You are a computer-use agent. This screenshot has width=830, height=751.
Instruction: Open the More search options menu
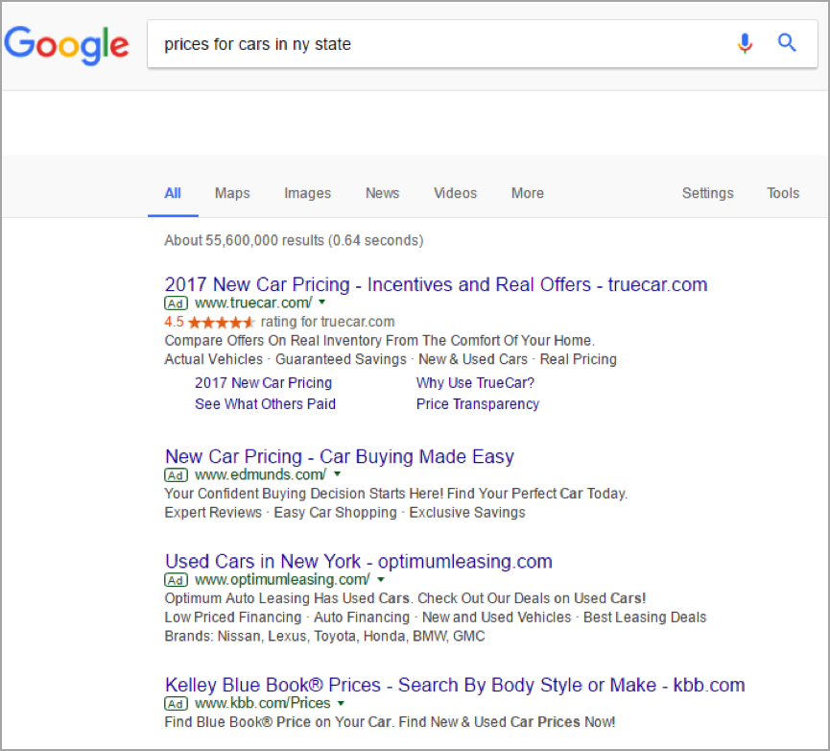527,193
